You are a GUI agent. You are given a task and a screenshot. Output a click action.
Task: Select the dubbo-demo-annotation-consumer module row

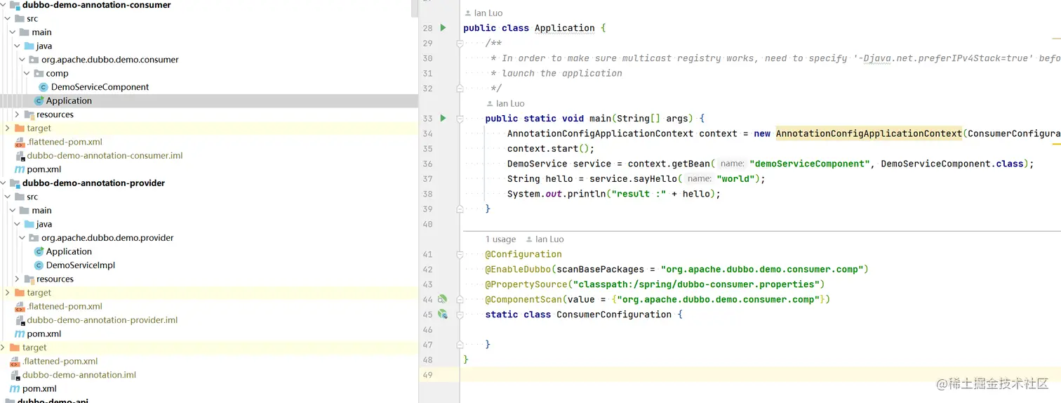coord(209,5)
